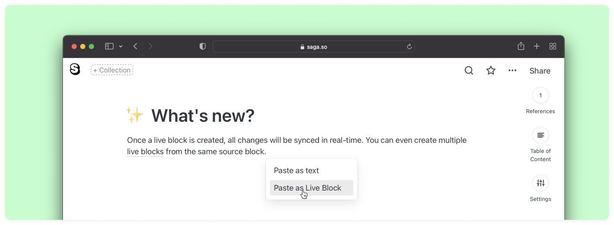Click the Share button
The height and width of the screenshot is (225, 614).
click(x=540, y=71)
